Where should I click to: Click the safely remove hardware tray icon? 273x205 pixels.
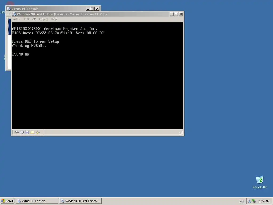(x=254, y=201)
